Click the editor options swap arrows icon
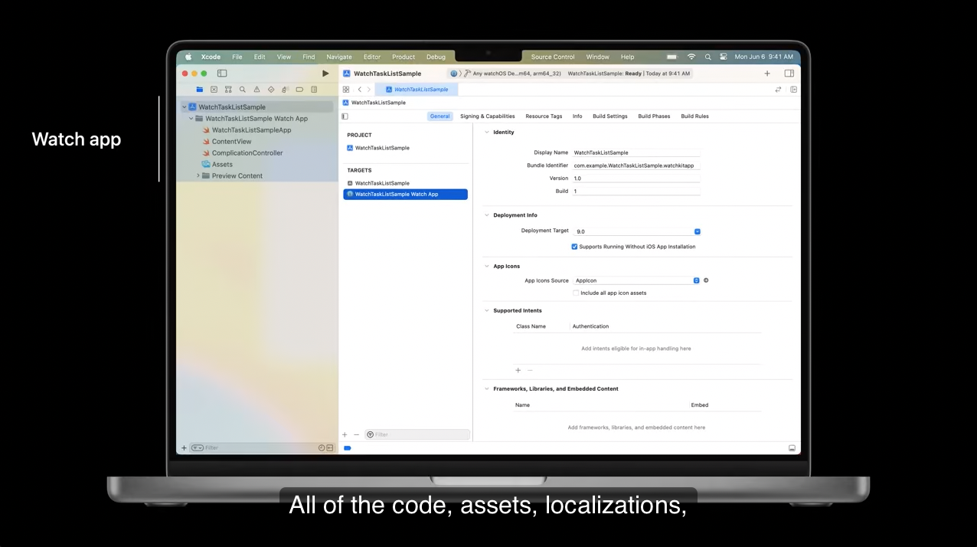 pyautogui.click(x=779, y=90)
